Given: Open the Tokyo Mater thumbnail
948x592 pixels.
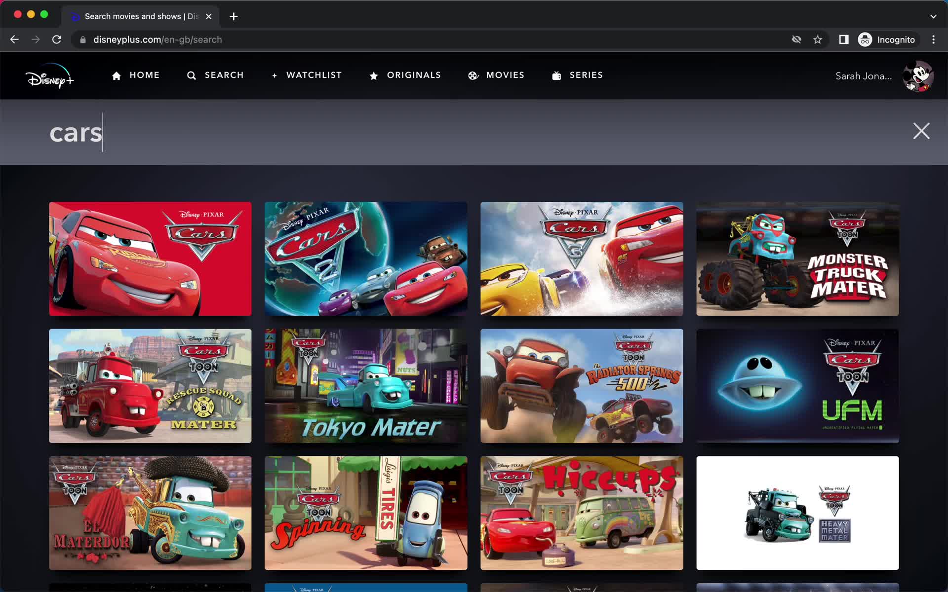Looking at the screenshot, I should [x=366, y=386].
